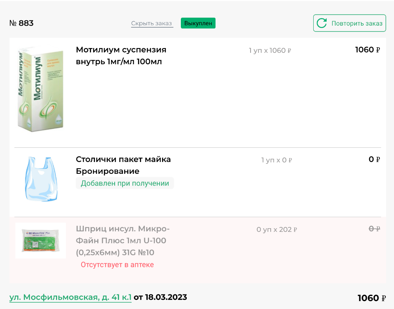This screenshot has height=309, width=394.
Task: Open pharmacy address ул. Мосфильмовская, д. 41 к.1
Action: [70, 297]
